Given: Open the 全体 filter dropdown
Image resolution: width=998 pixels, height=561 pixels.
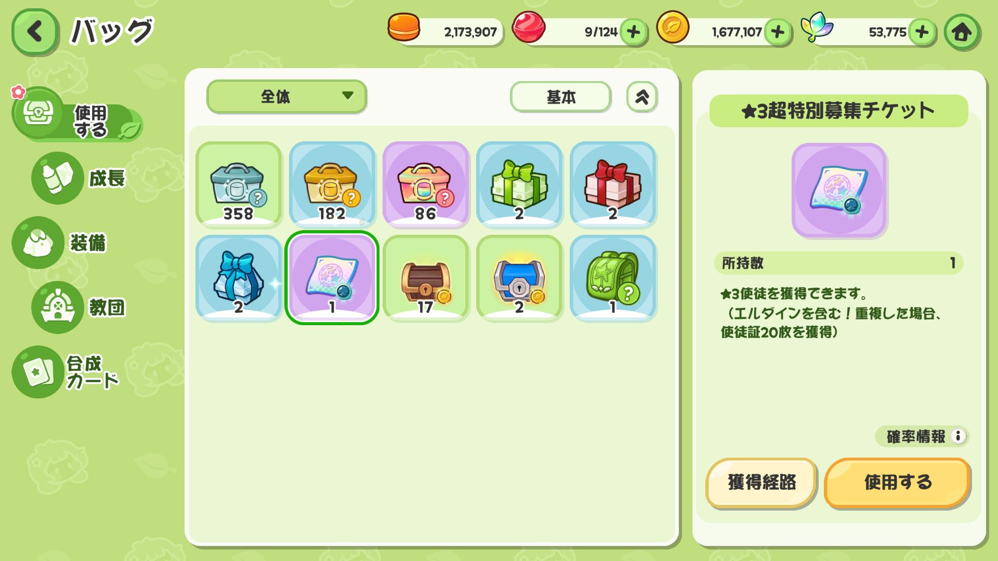Looking at the screenshot, I should pyautogui.click(x=286, y=96).
